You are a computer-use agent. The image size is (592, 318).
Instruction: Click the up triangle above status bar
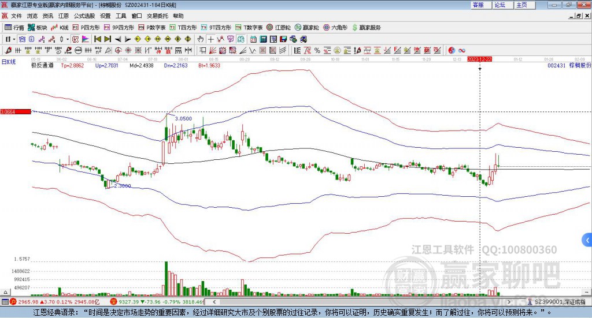(5, 292)
